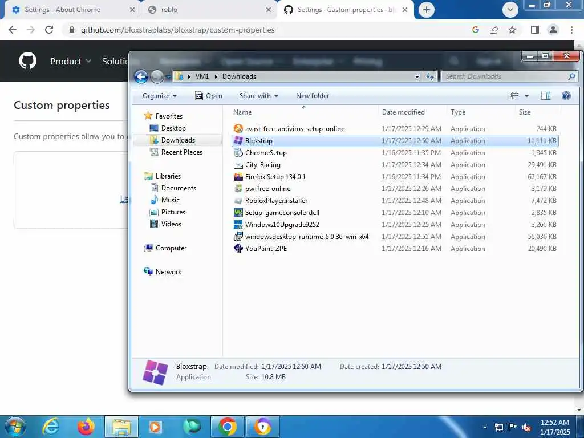Image resolution: width=584 pixels, height=438 pixels.
Task: Close the roblo tab
Action: (x=269, y=10)
